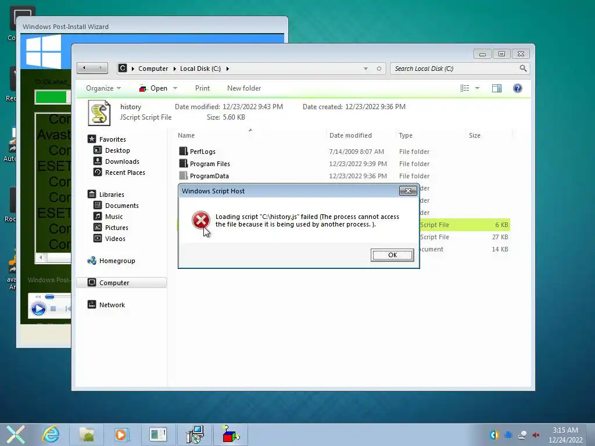Click the network tray icon
This screenshot has height=446, width=595.
click(522, 435)
